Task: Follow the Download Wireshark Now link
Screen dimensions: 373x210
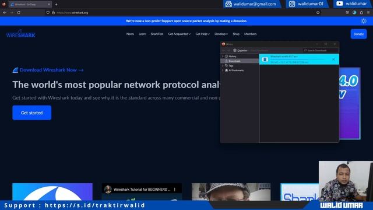Action: tap(51, 70)
